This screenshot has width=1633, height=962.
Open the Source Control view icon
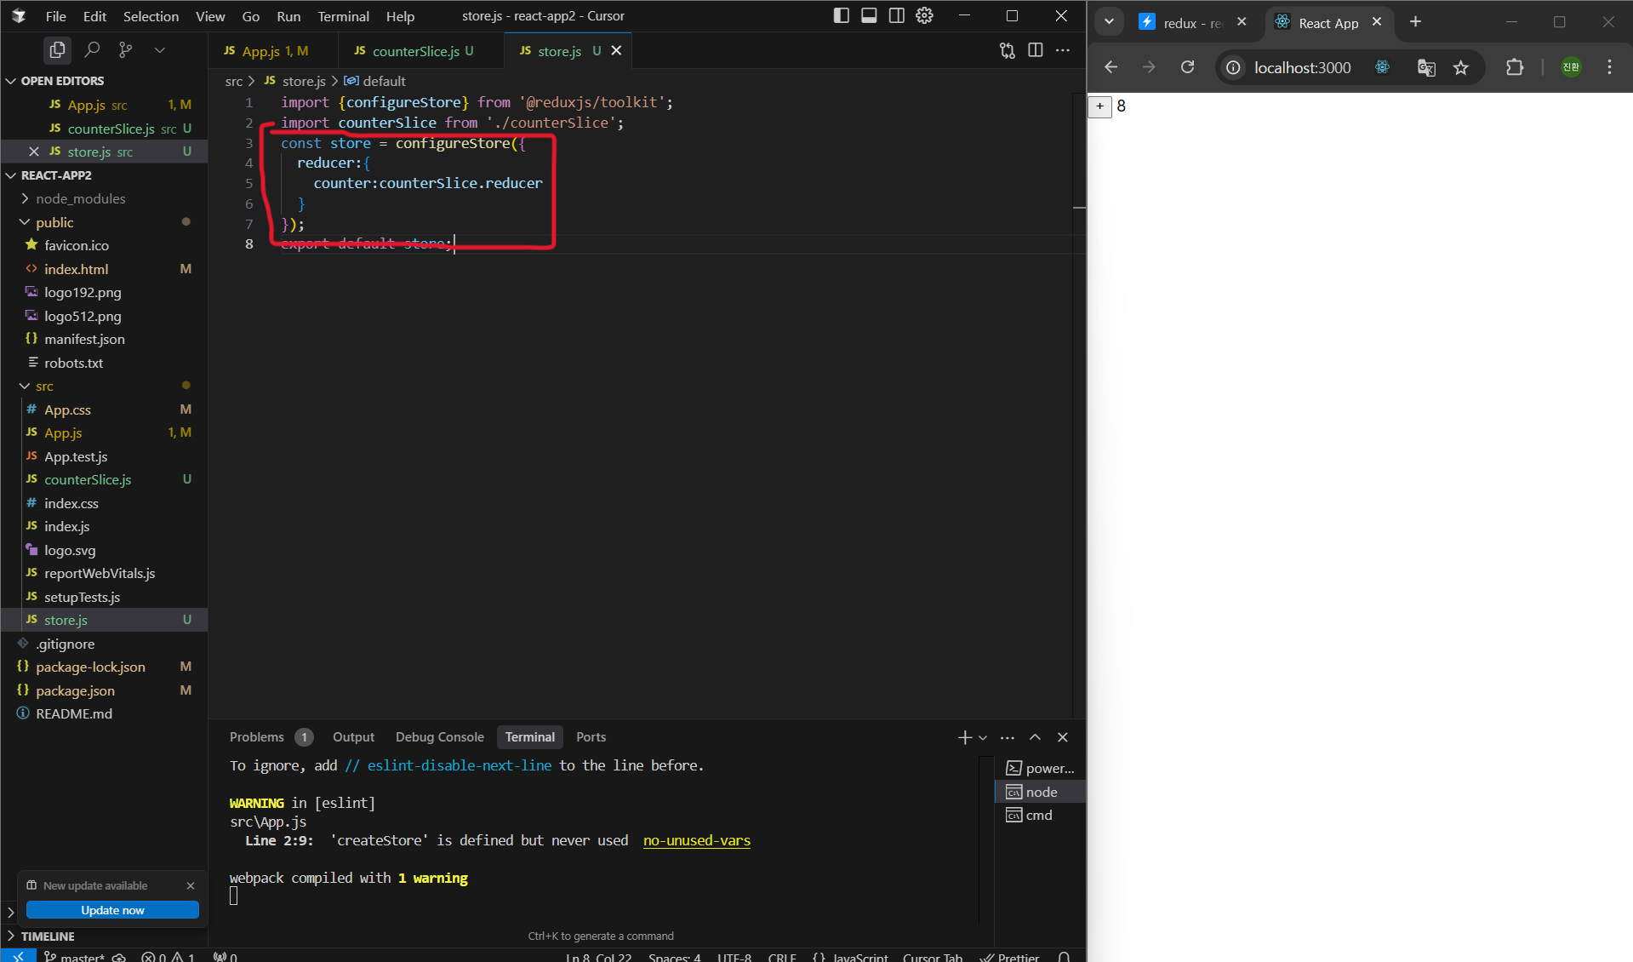126,50
